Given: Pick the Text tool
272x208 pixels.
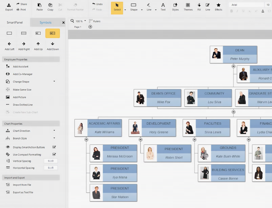Looking at the screenshot, I should (163, 7).
